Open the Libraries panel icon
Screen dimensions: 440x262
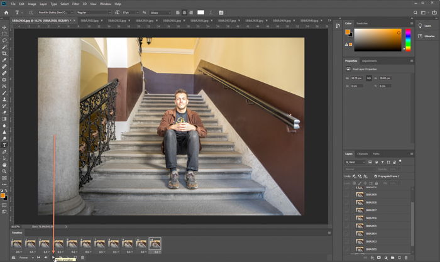point(421,36)
